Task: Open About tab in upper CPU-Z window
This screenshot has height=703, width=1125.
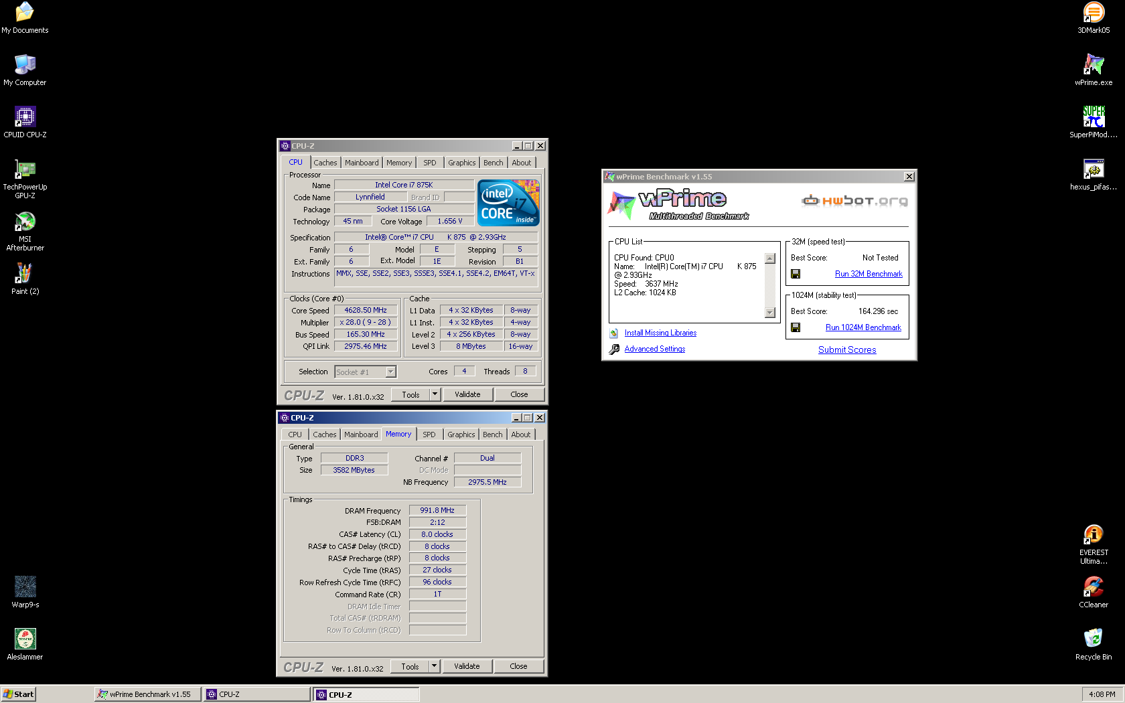Action: point(522,163)
